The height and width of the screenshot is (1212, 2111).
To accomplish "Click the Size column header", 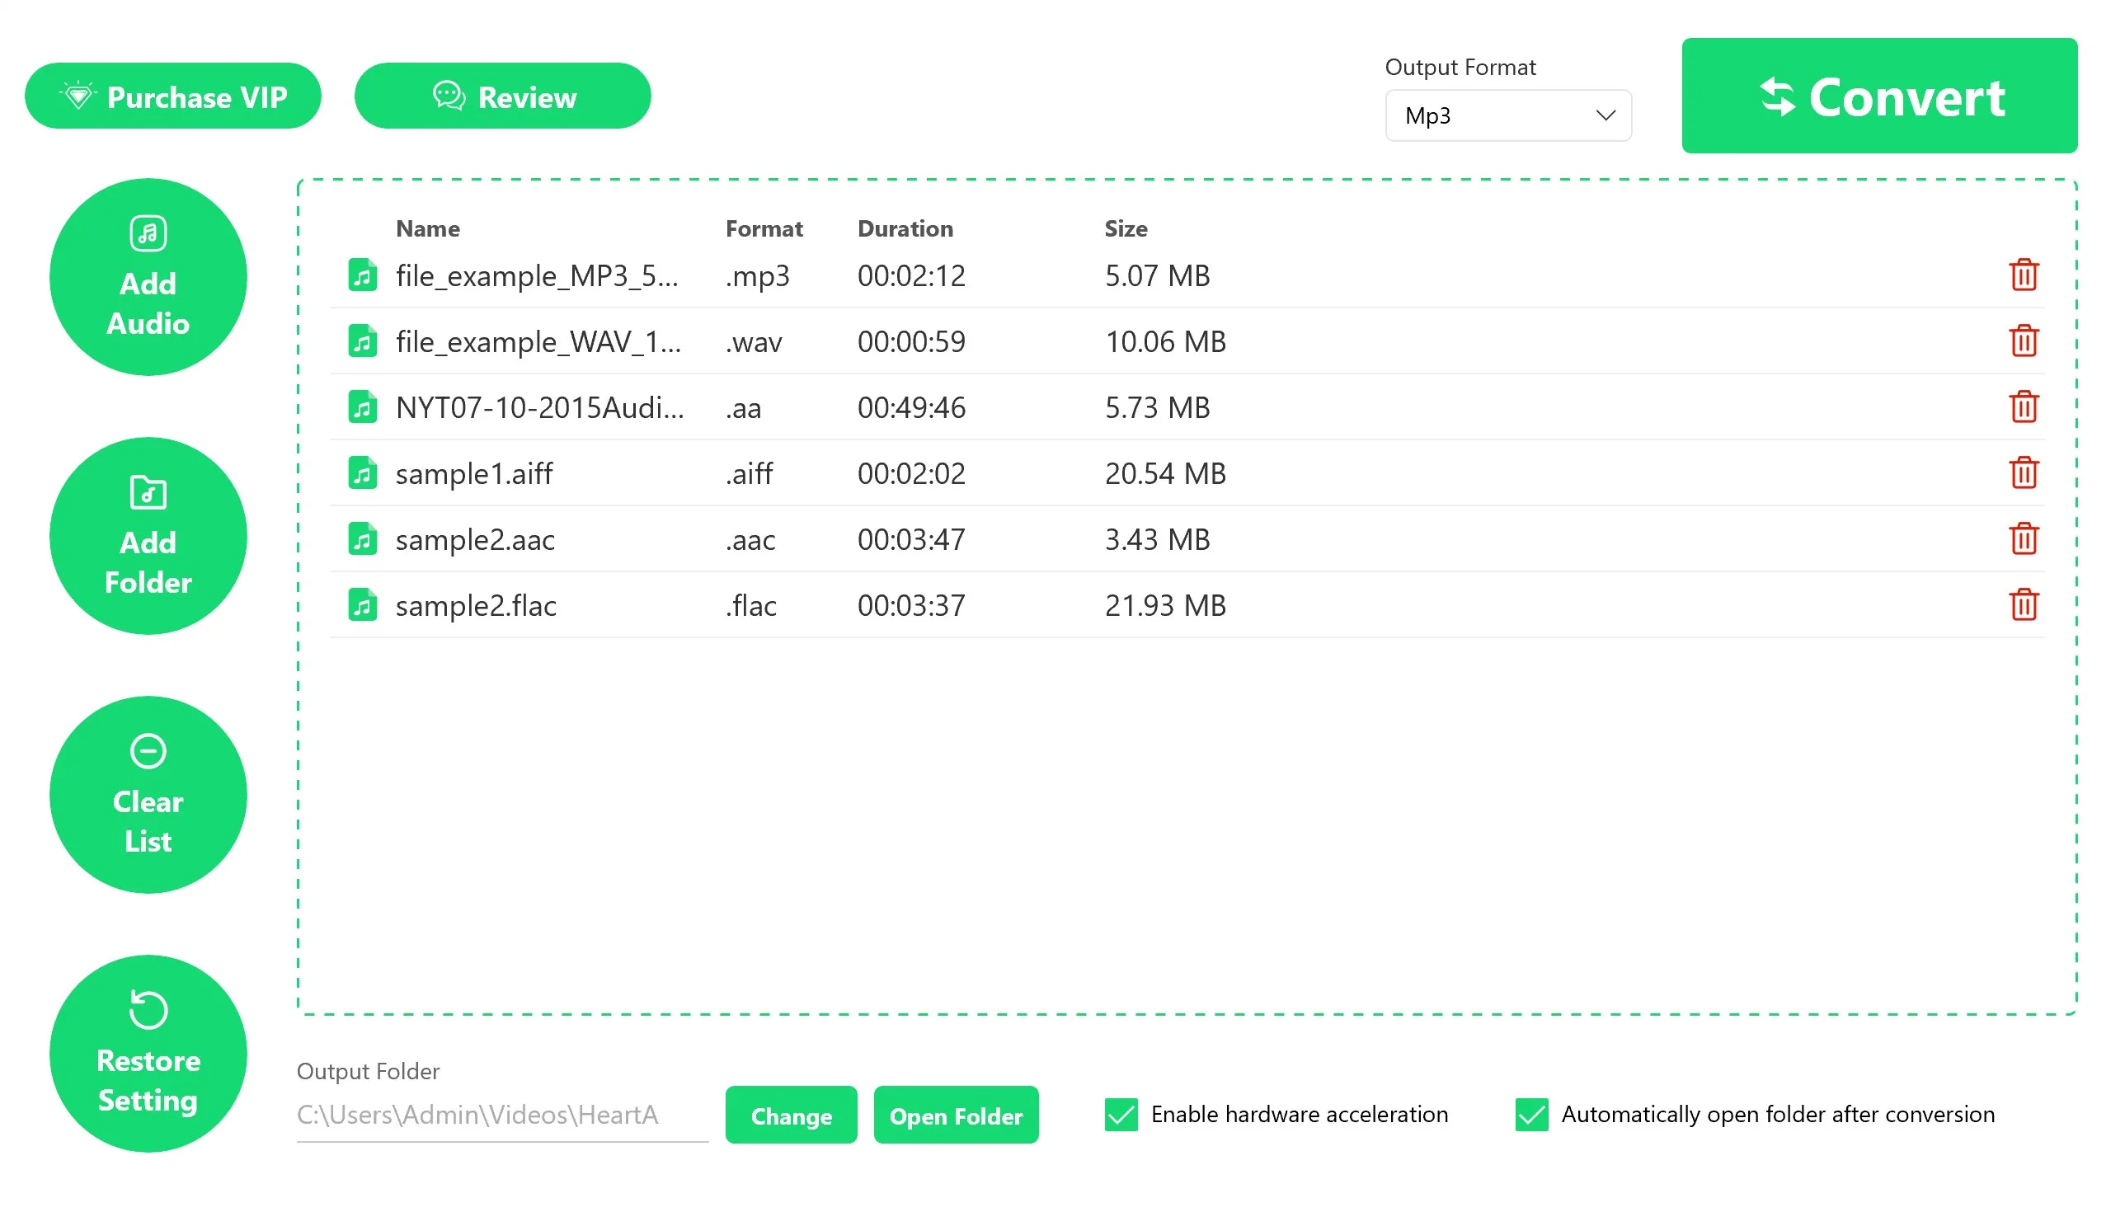I will tap(1126, 228).
